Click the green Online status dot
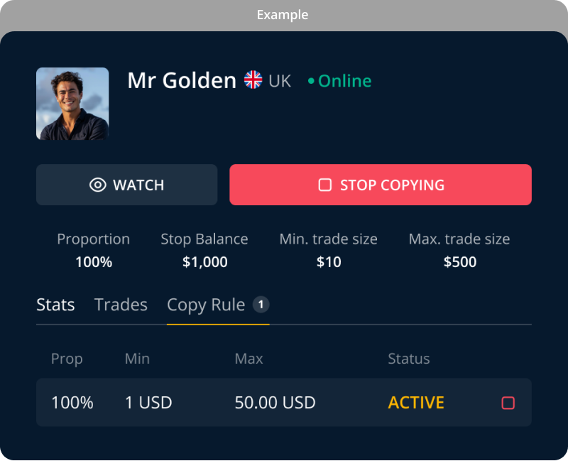The width and height of the screenshot is (568, 461). 311,81
